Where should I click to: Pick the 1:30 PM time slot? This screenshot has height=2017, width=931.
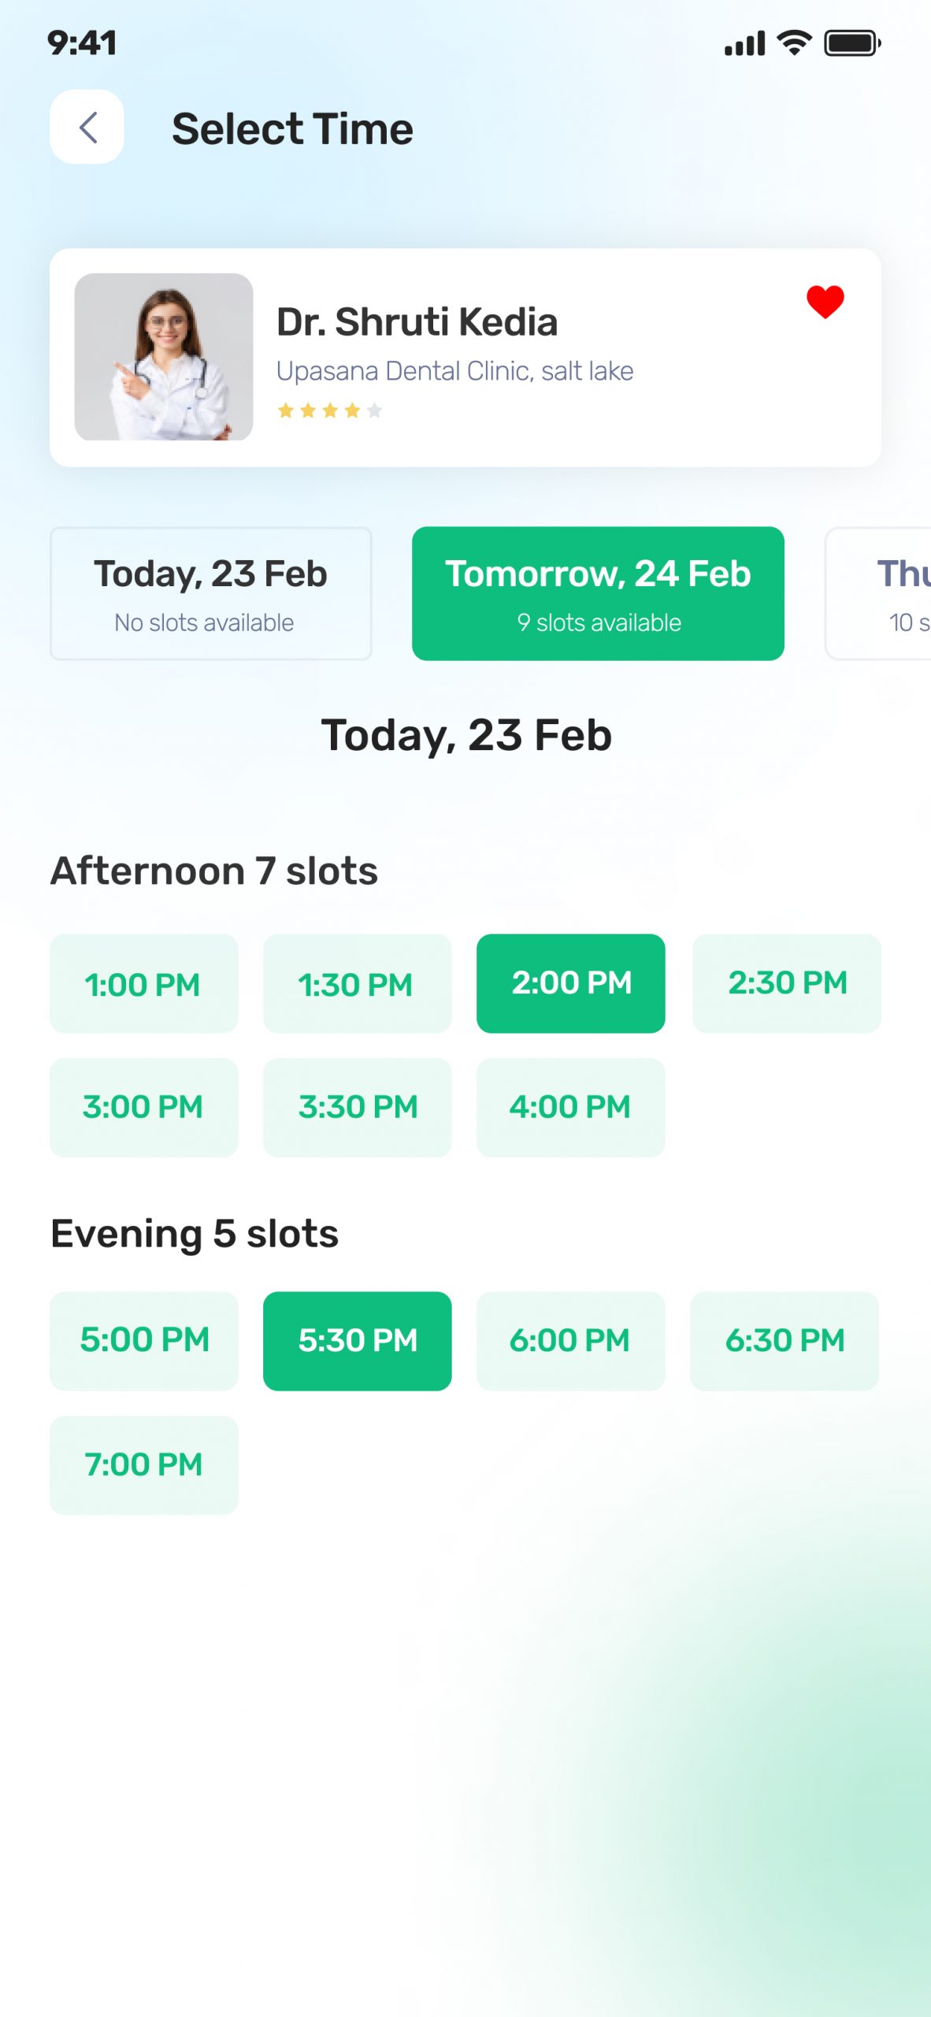[357, 983]
